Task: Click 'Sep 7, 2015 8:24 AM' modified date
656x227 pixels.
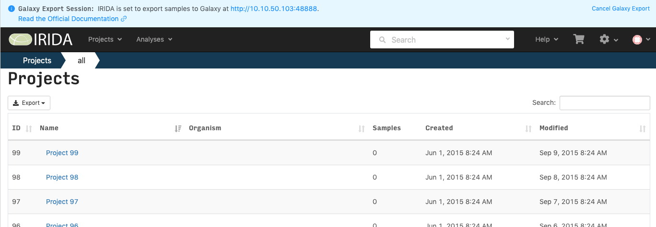Action: pyautogui.click(x=573, y=202)
